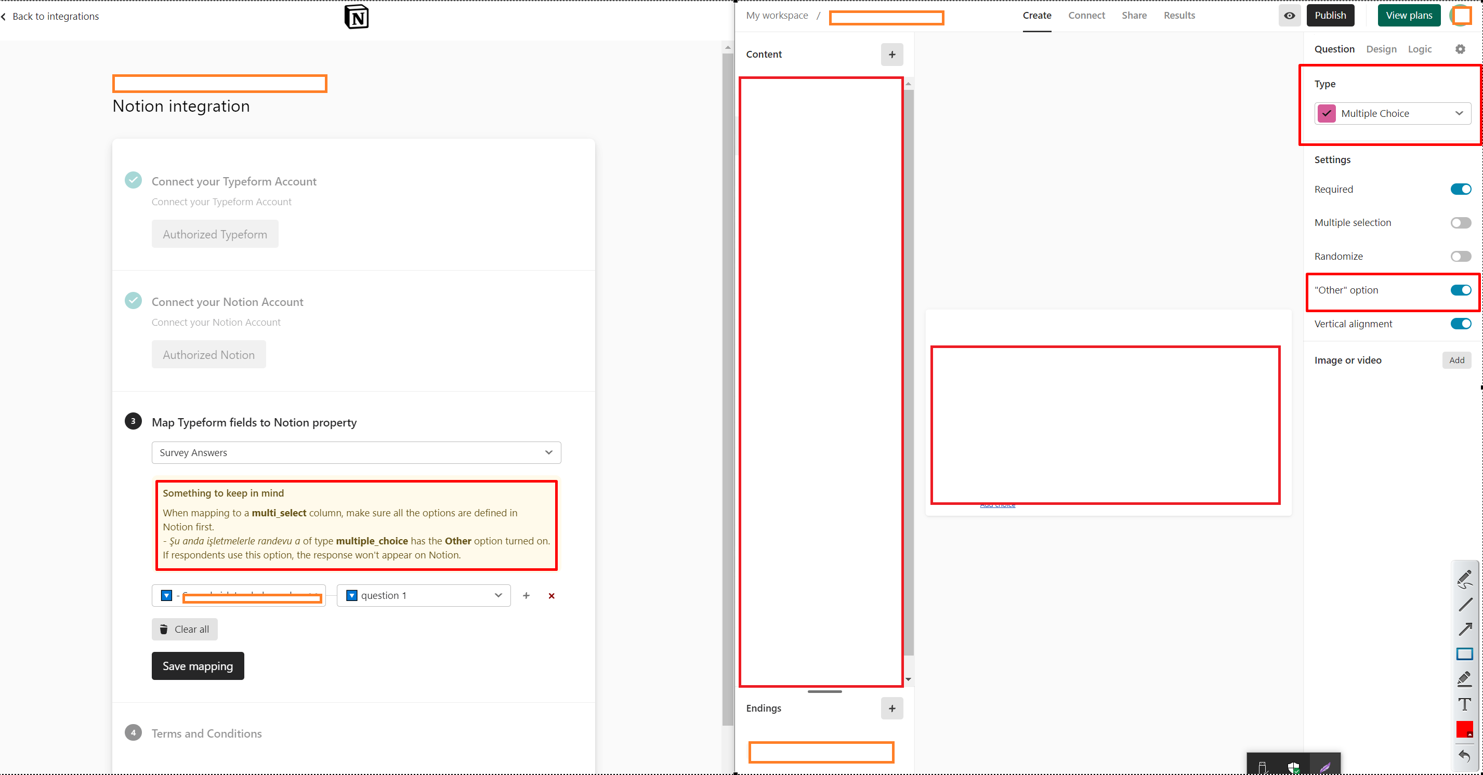Select the rectangle annotation tool
The width and height of the screenshot is (1483, 775).
[x=1465, y=653]
